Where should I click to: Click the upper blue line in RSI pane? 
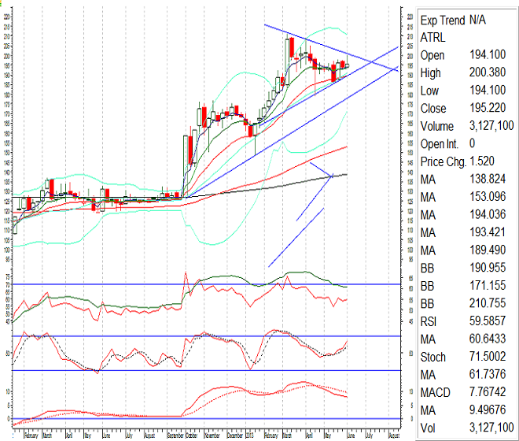tap(157, 283)
